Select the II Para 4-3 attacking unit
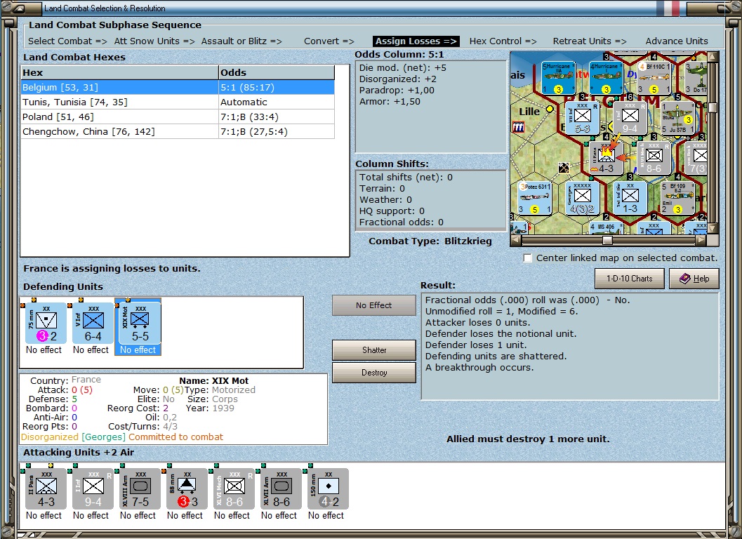 (46, 489)
